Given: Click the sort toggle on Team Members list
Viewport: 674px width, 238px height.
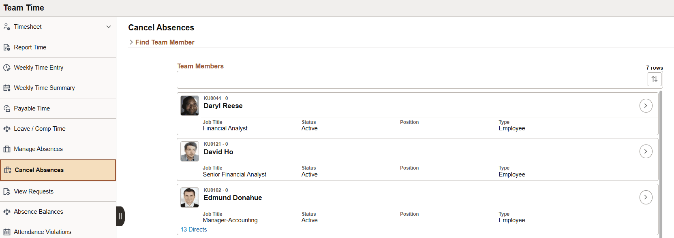Looking at the screenshot, I should pos(654,79).
